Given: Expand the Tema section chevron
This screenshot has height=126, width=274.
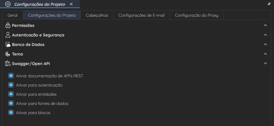Looking at the screenshot, I should click(265, 54).
